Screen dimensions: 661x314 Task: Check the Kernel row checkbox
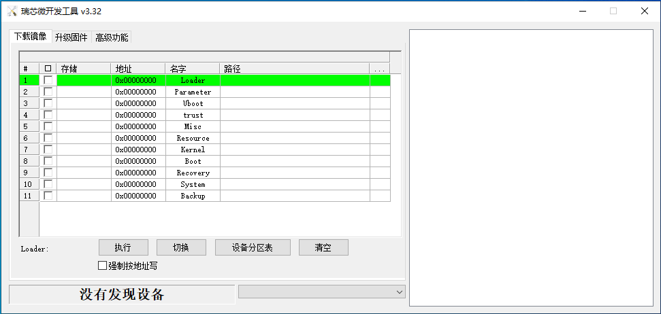coord(48,150)
